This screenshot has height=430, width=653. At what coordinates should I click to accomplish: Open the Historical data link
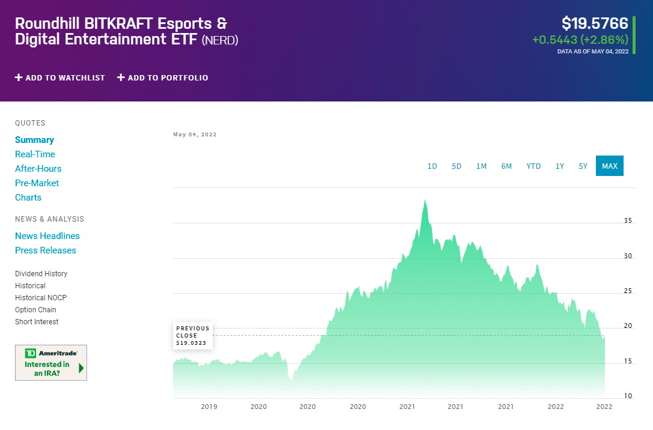[31, 285]
